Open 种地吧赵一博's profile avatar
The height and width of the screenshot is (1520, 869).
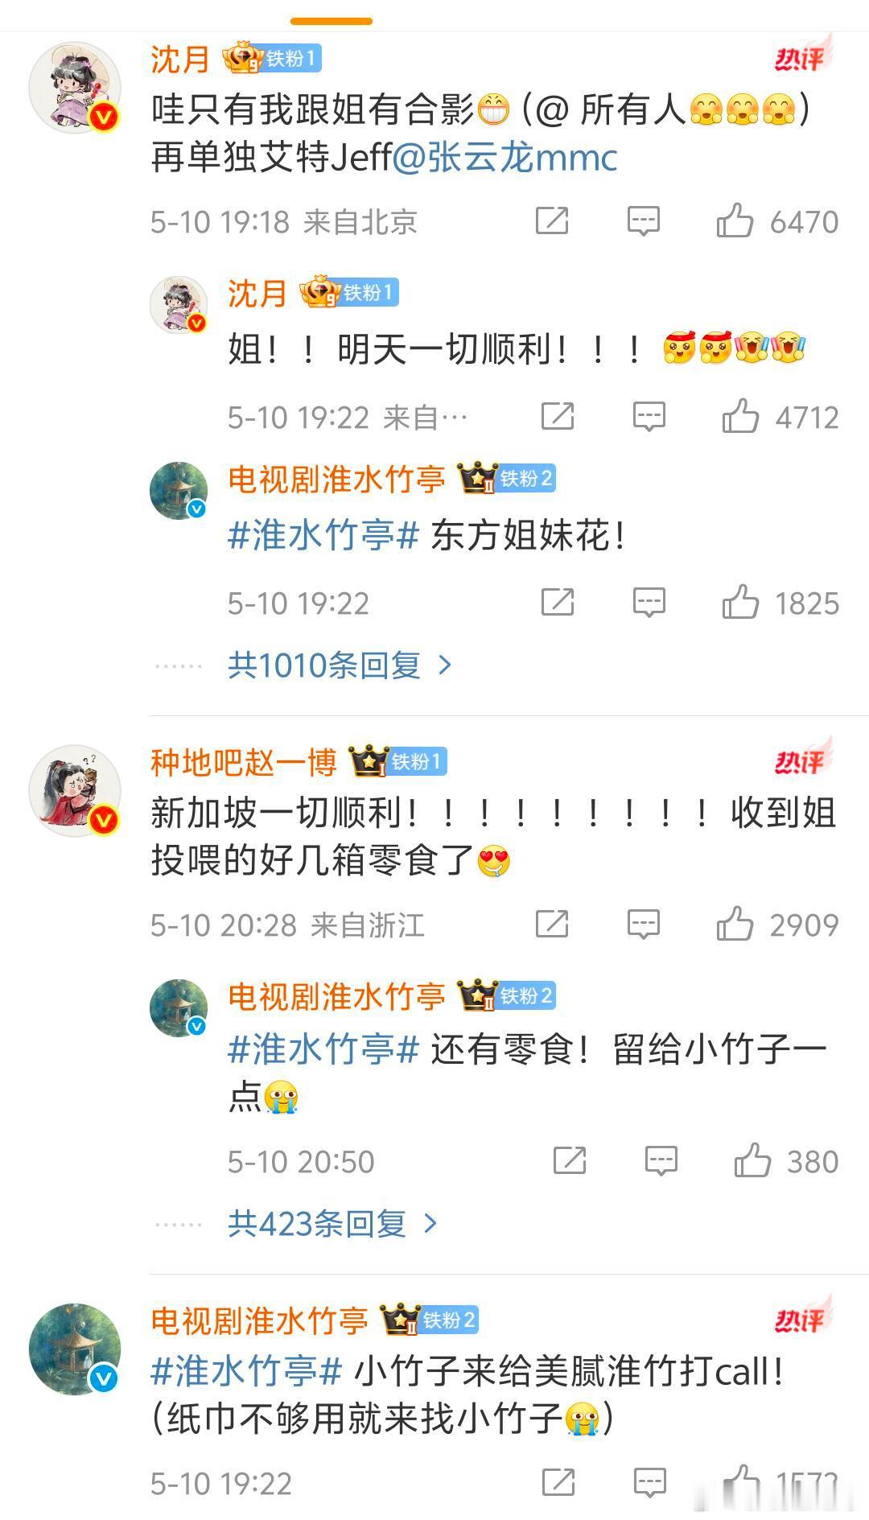[75, 791]
